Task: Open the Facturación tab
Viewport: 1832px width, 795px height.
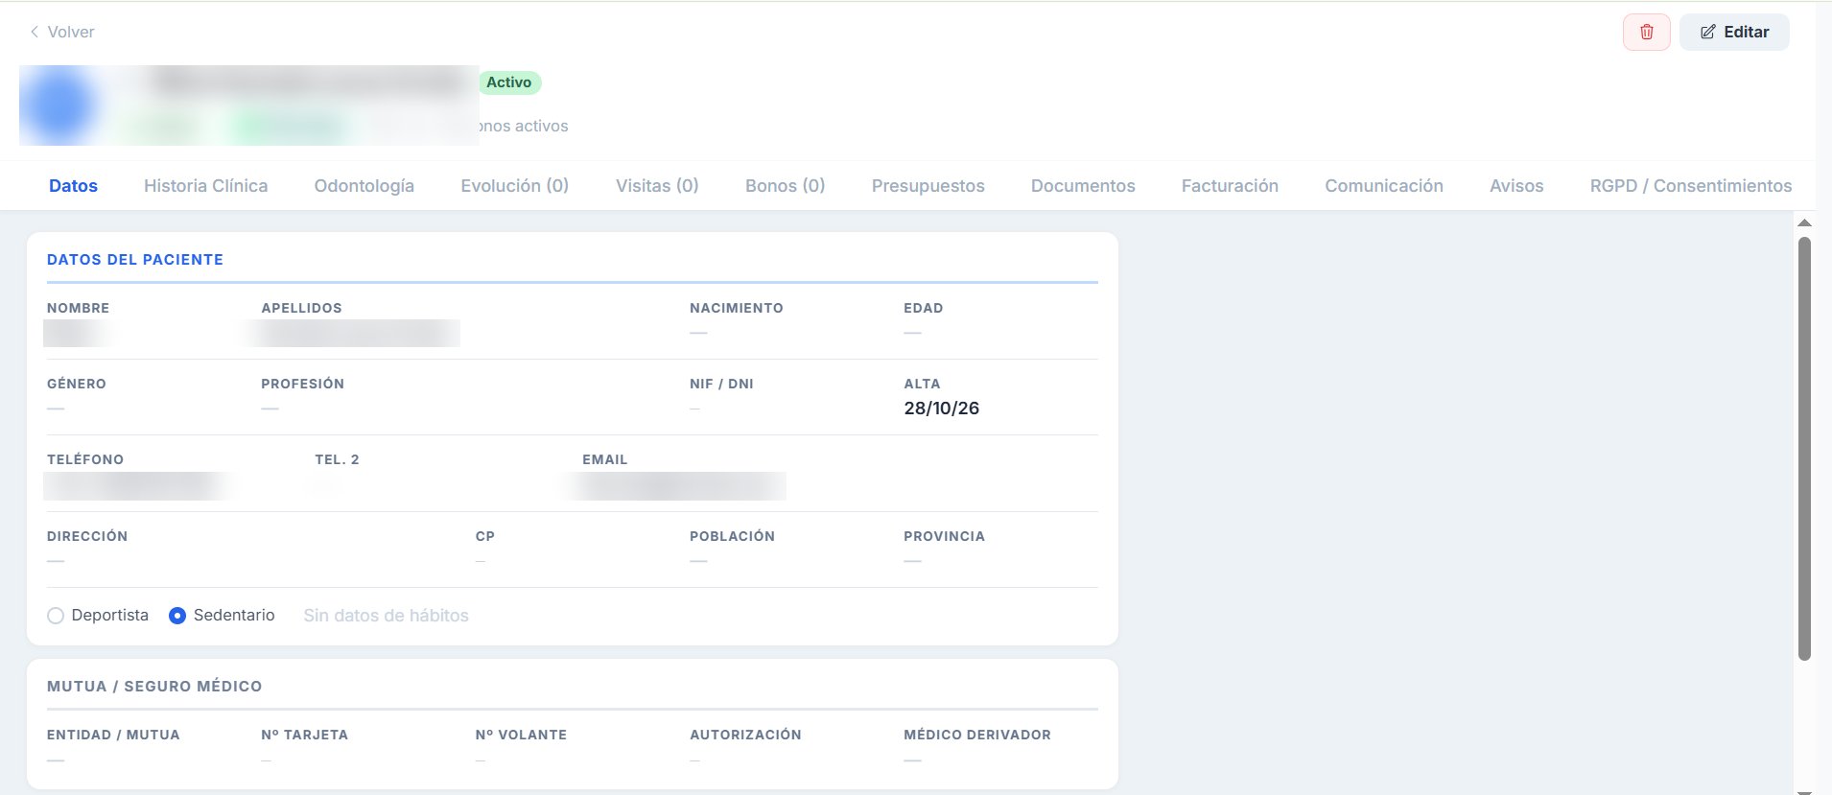Action: (x=1230, y=186)
